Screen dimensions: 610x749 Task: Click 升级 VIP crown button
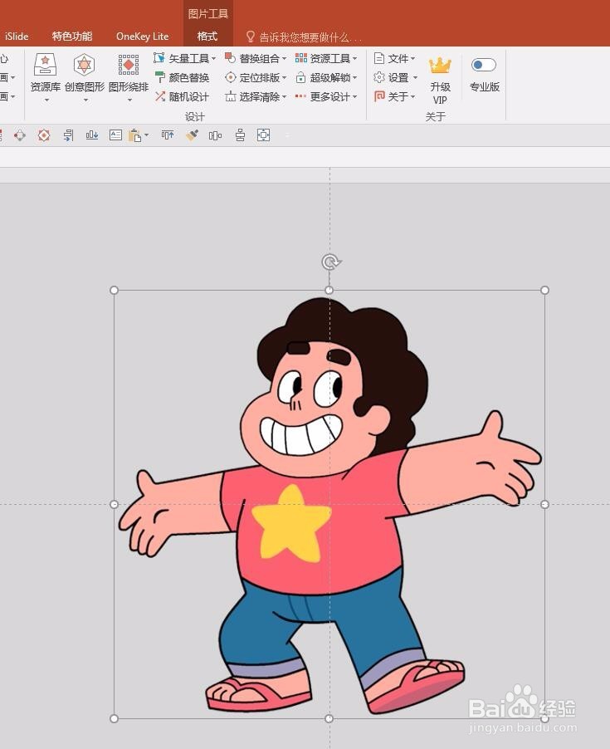click(x=440, y=80)
